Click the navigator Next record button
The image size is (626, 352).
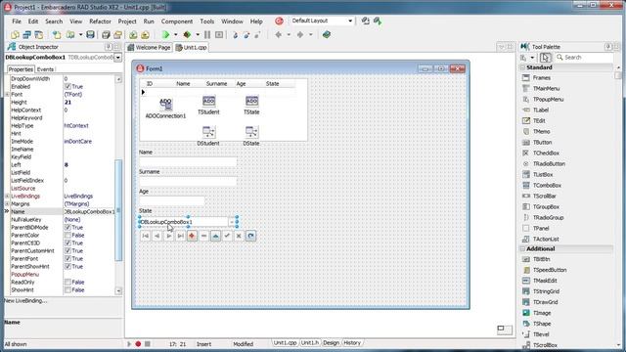click(169, 236)
